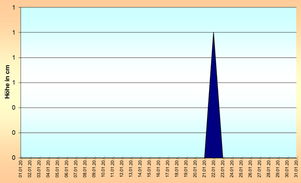The image size is (301, 183).
Task: Click the 25.01.20 date label
Action: (241, 169)
